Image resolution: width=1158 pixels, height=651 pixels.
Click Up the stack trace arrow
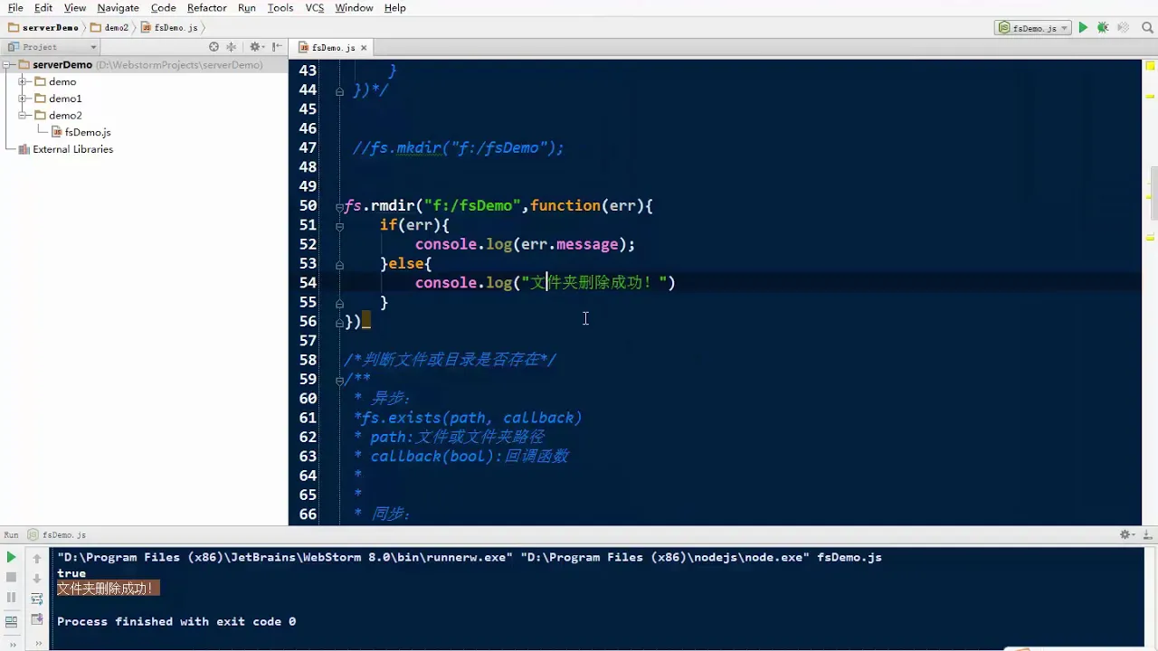[x=37, y=558]
